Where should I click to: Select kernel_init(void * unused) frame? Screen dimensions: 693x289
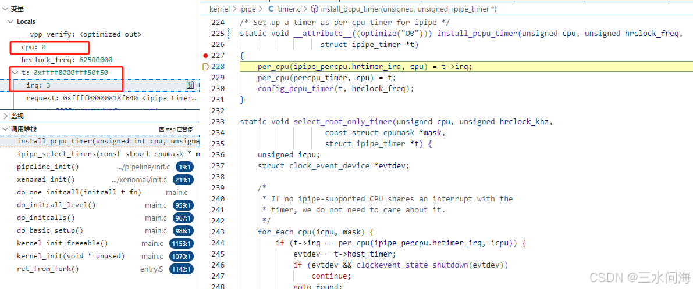point(100,256)
